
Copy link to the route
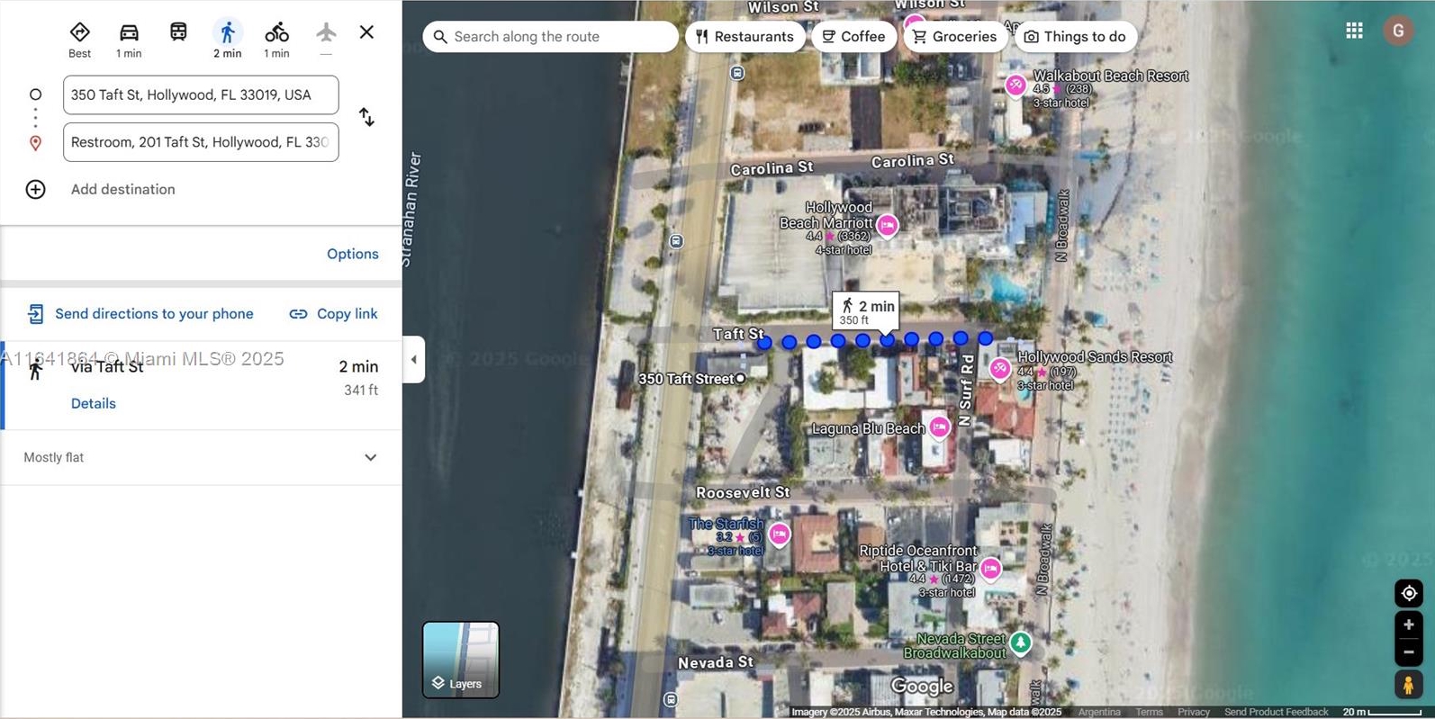coord(333,313)
